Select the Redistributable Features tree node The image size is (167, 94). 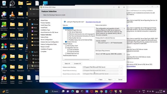[70, 56]
